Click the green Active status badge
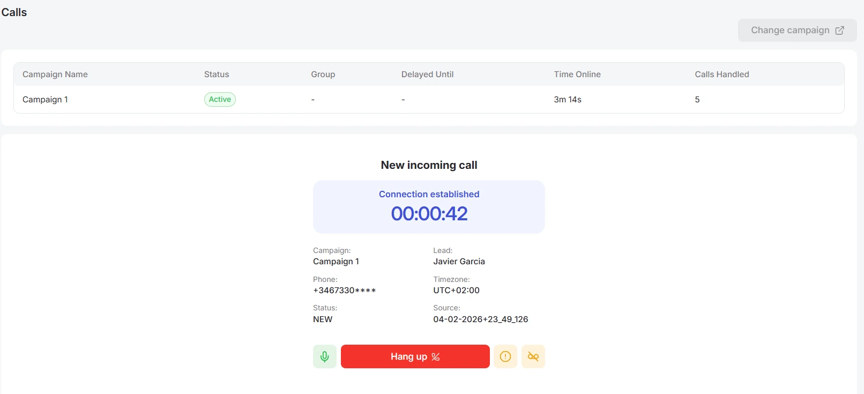Viewport: 864px width, 394px height. click(220, 99)
